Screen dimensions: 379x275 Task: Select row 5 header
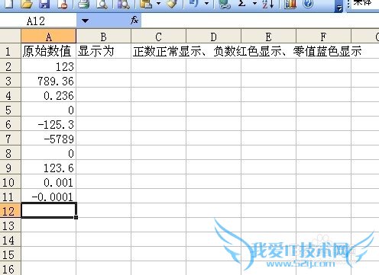point(10,110)
